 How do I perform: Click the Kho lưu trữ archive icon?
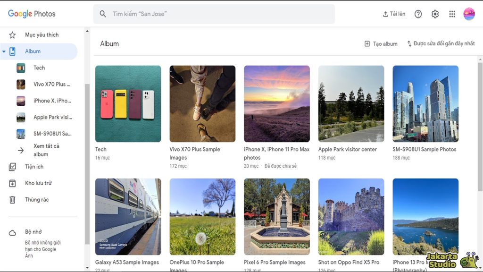[x=12, y=183]
